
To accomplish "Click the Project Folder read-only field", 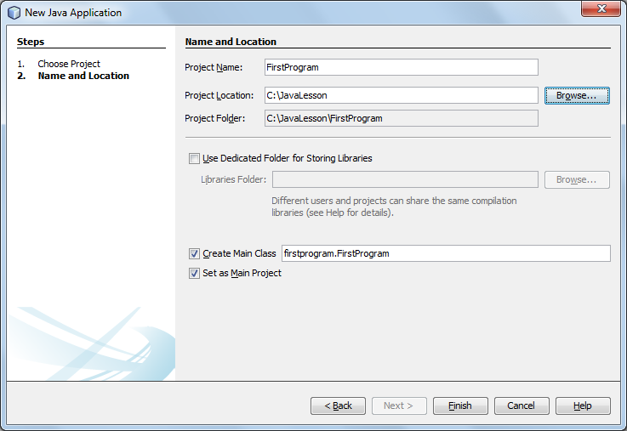I will (402, 118).
